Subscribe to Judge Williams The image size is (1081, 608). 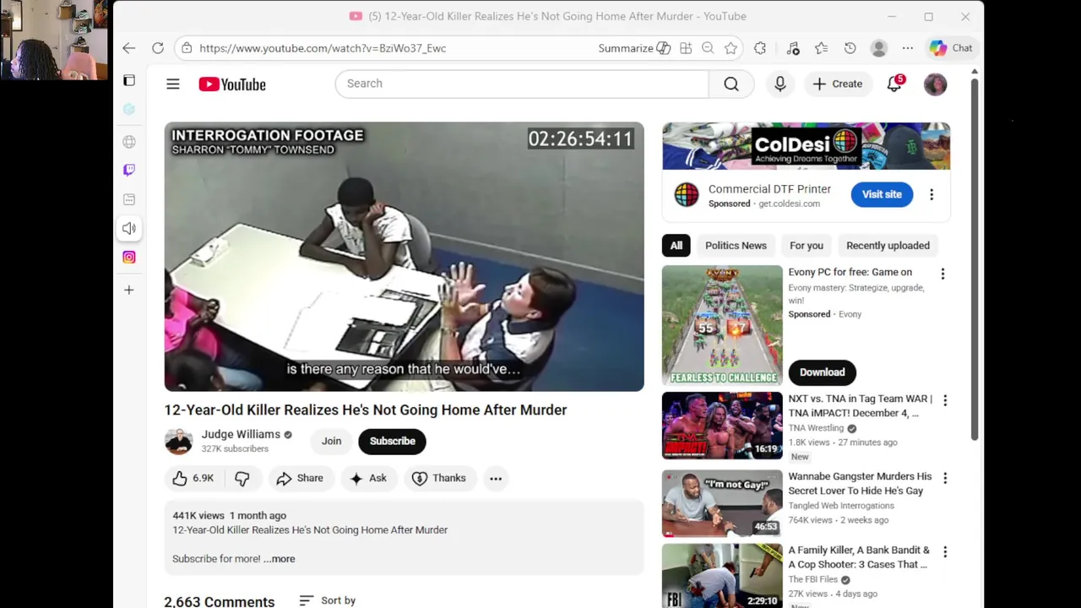392,441
